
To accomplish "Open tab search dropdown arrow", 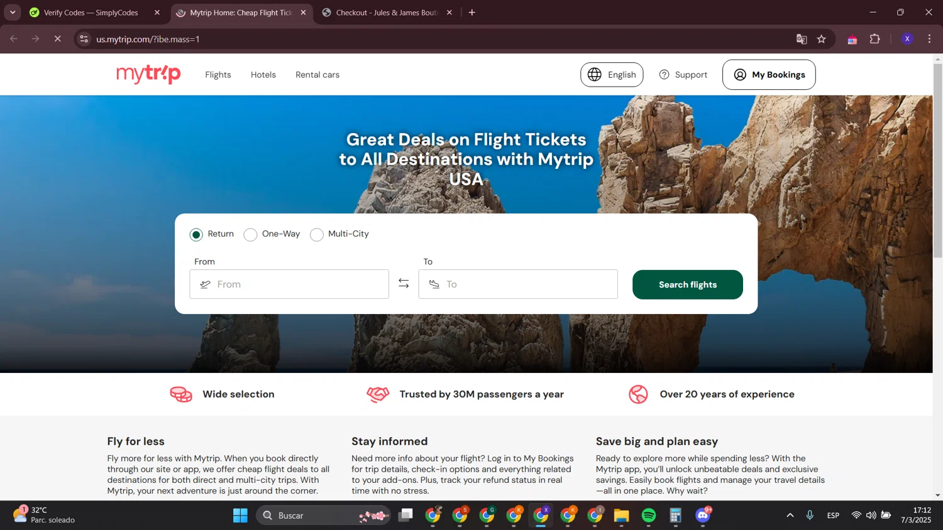I will point(13,13).
